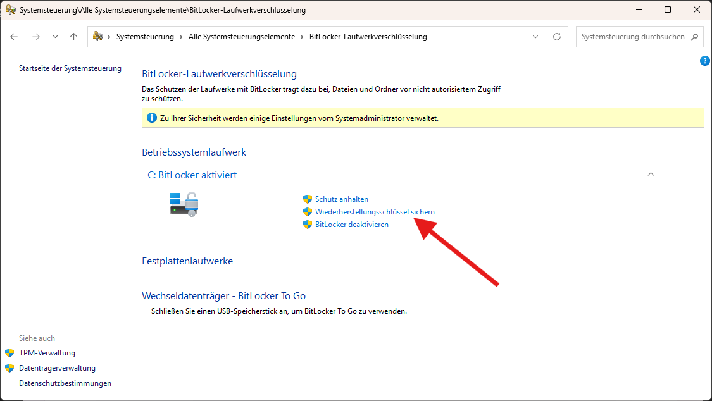The width and height of the screenshot is (712, 401).
Task: Click the yellow administrator notice banner text
Action: click(299, 118)
